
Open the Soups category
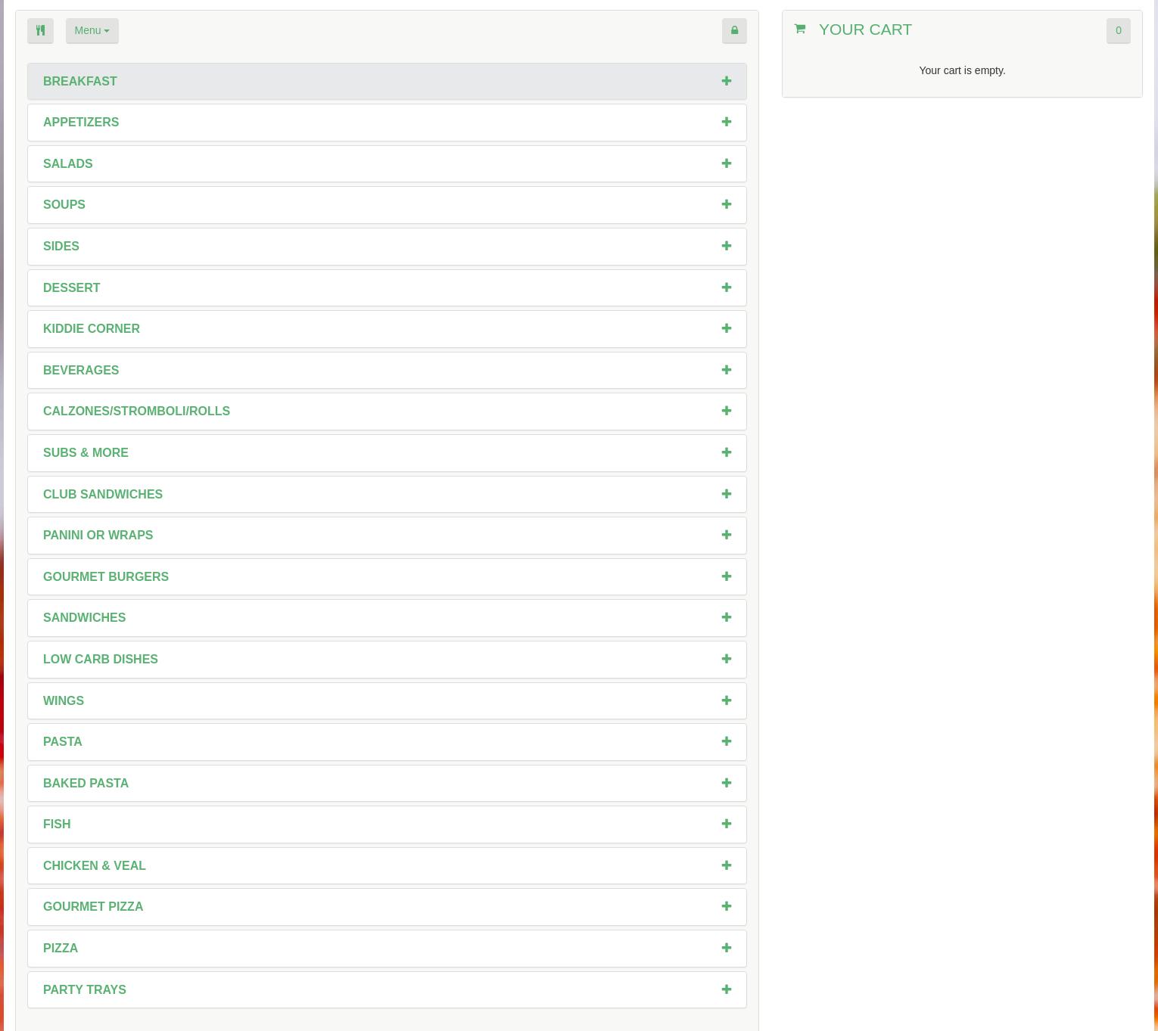387,205
